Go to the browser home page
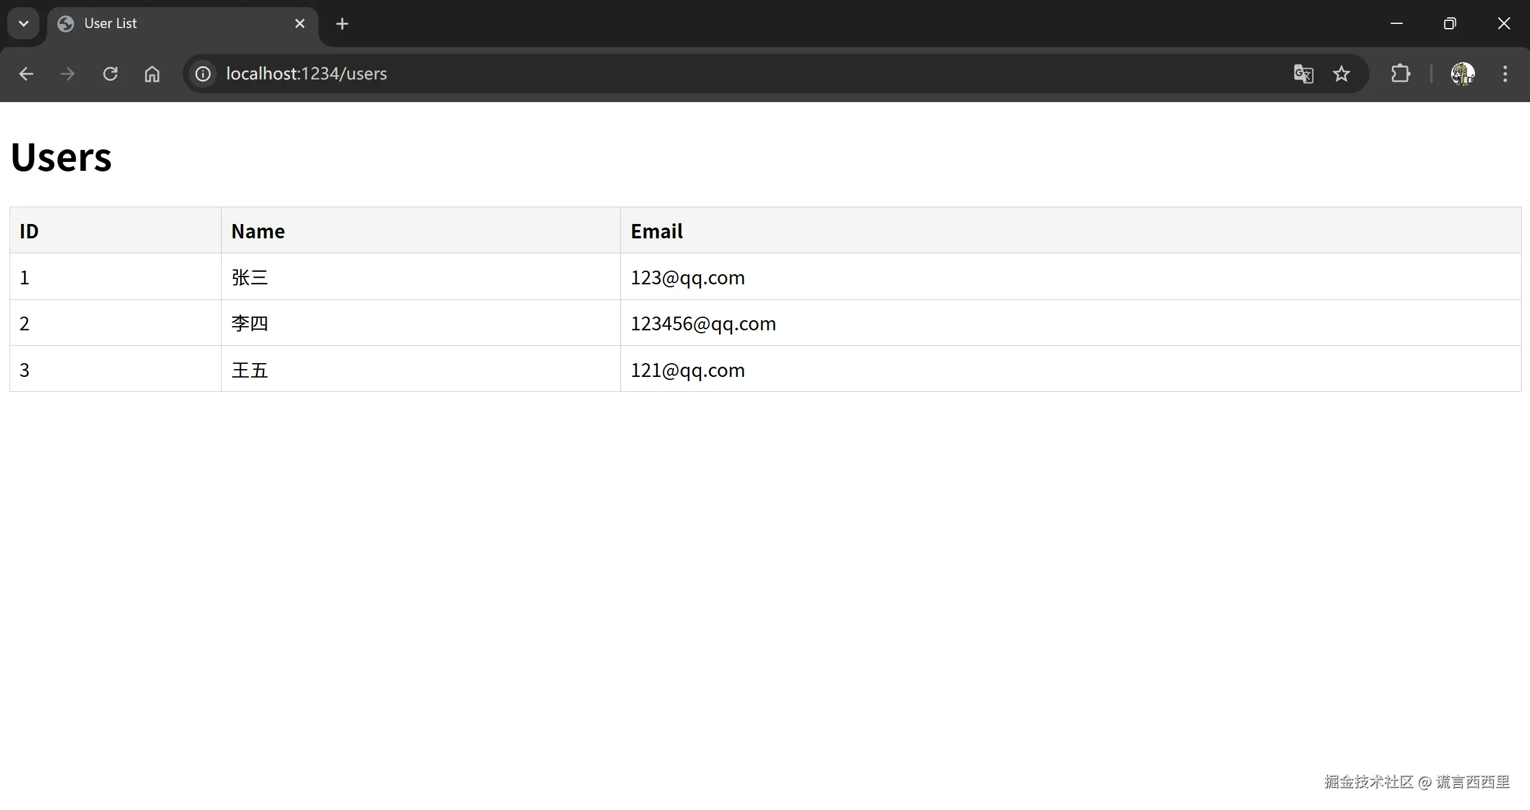Image resolution: width=1530 pixels, height=810 pixels. [152, 73]
